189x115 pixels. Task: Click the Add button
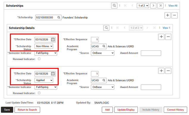point(107,110)
